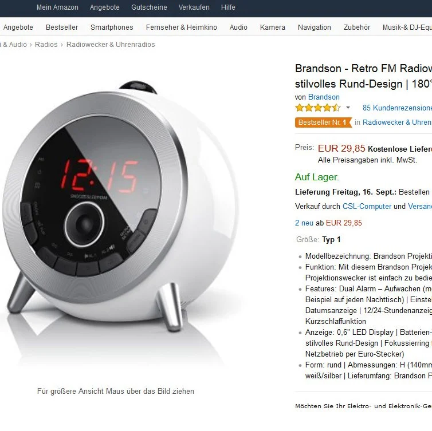The width and height of the screenshot is (432, 431).
Task: Select Gutscheine in the top bar
Action: pyautogui.click(x=149, y=7)
